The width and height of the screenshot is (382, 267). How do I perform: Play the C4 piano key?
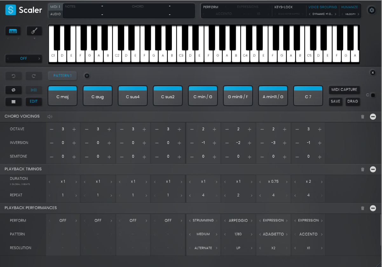coord(245,55)
